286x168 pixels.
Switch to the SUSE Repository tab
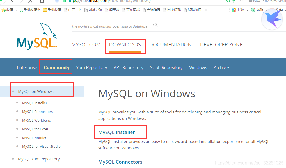(x=166, y=67)
